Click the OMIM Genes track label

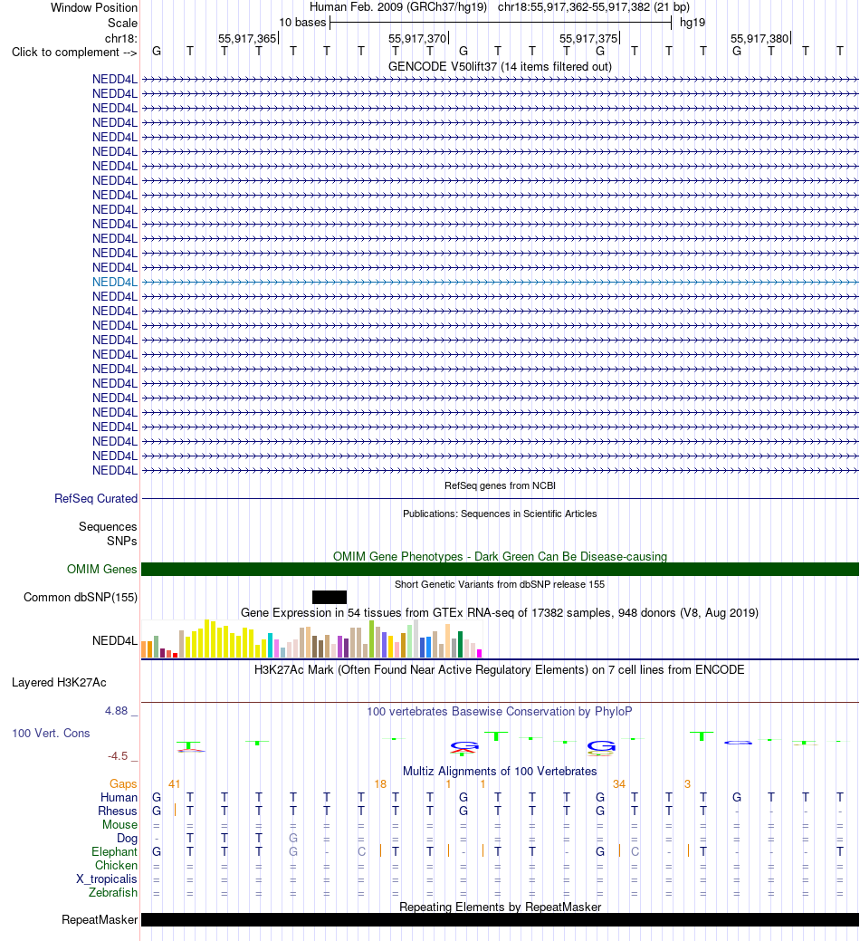coord(102,569)
